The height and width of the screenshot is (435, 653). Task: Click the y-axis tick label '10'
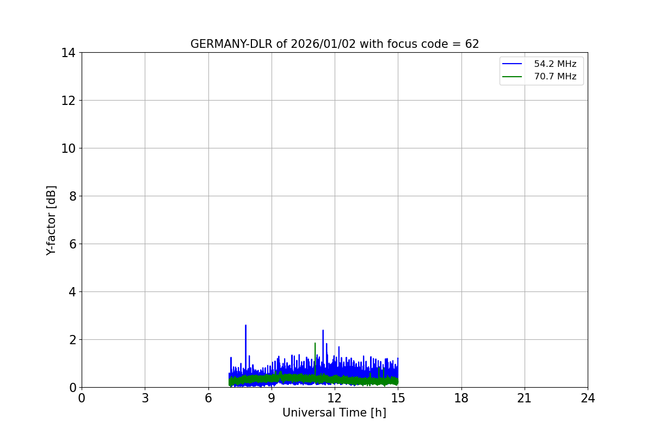tap(69, 148)
